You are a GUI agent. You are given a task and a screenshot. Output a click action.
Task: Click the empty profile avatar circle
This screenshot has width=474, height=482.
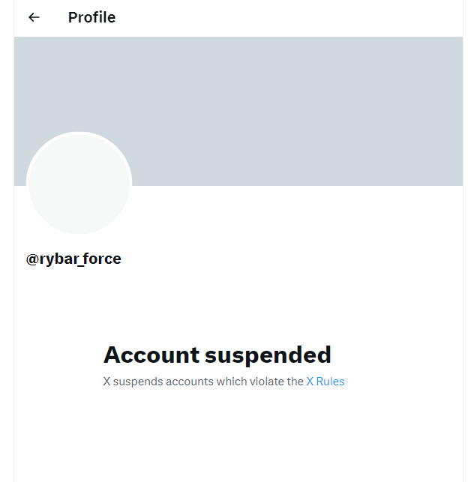coord(79,184)
